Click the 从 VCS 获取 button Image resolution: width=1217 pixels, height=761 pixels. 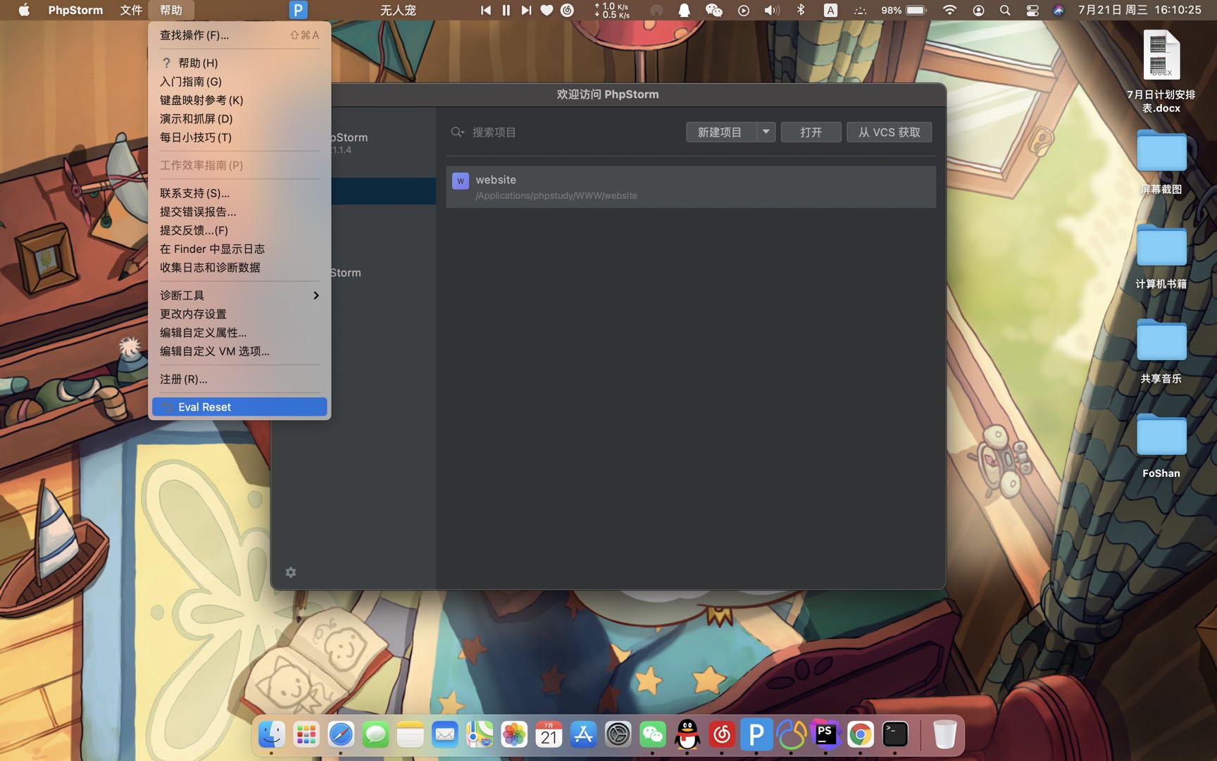[x=889, y=132]
